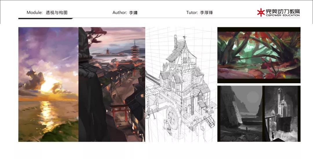
Task: Click the module name 透视与构图
Action: [x=57, y=12]
